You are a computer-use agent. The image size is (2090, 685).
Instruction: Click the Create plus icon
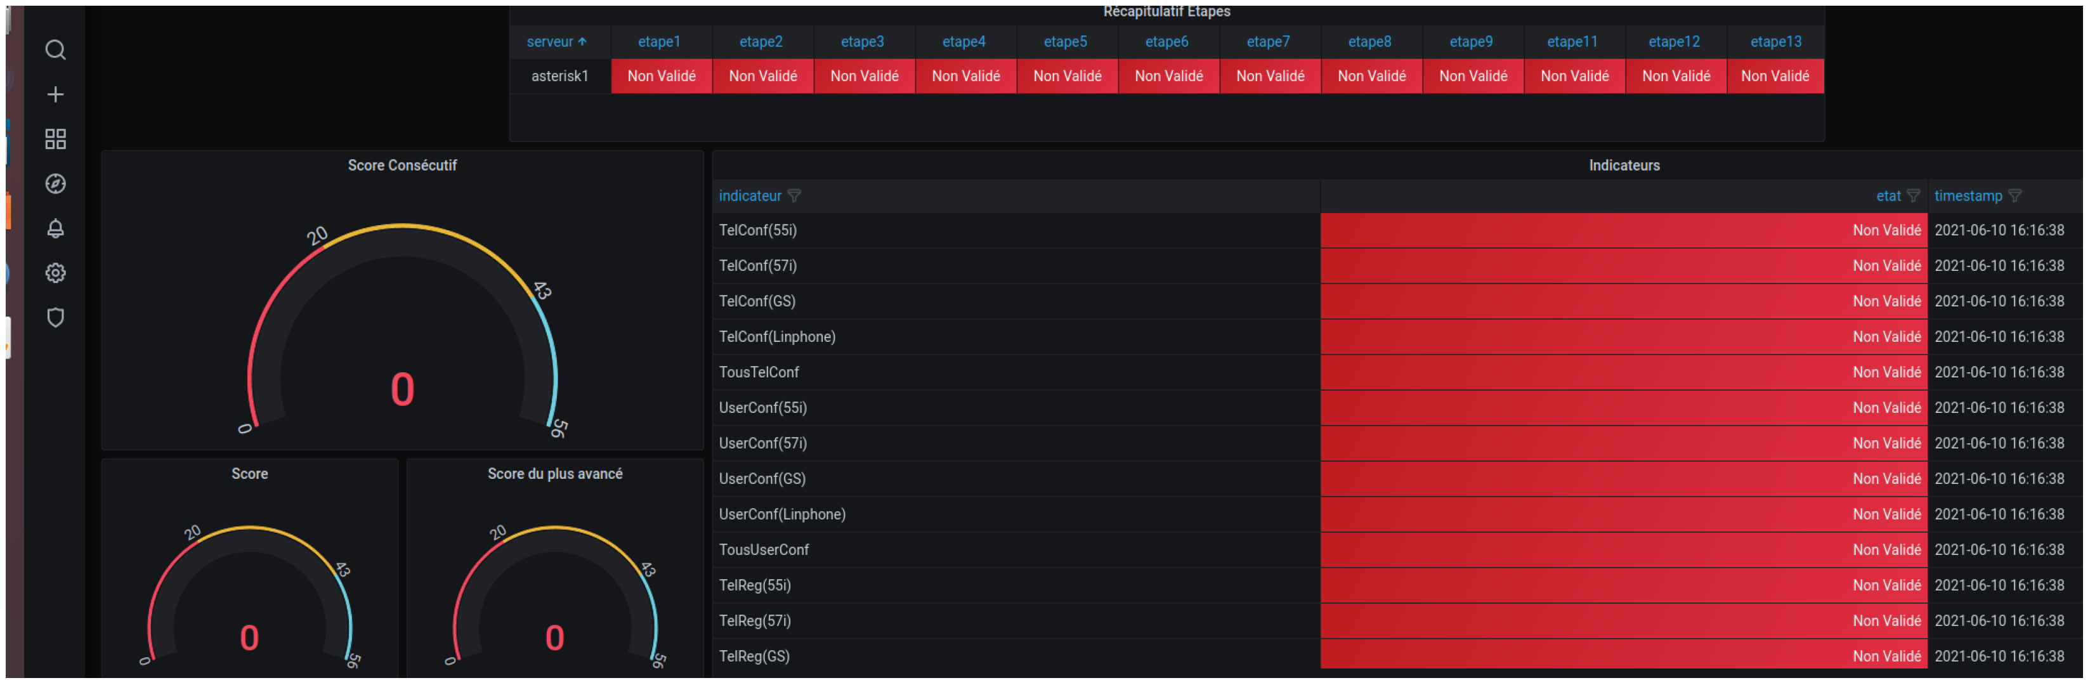[x=55, y=95]
